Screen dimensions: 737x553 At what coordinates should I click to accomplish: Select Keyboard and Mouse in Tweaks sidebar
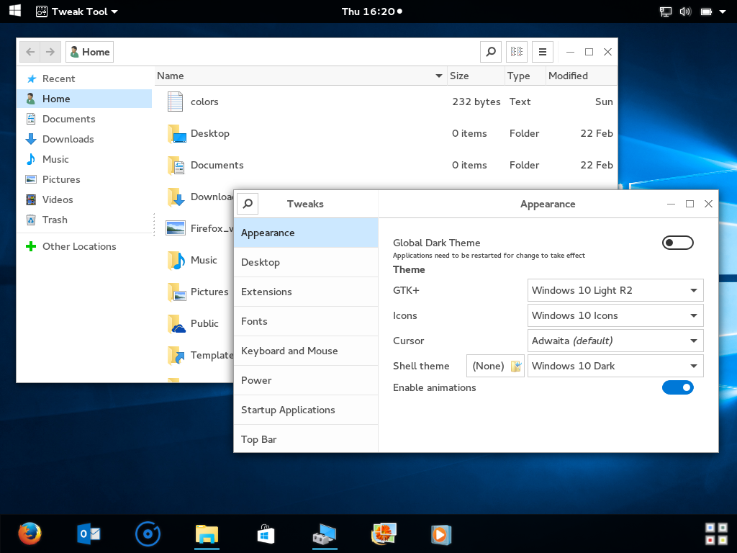(305, 351)
